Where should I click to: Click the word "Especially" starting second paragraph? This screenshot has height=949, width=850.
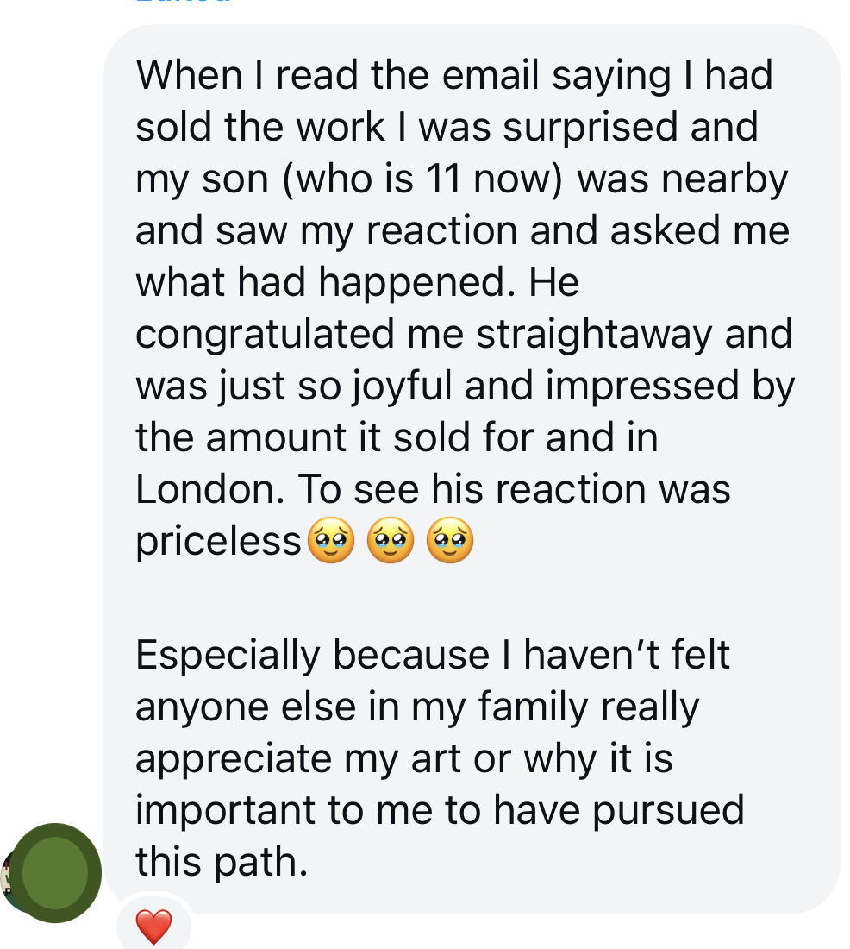(228, 655)
